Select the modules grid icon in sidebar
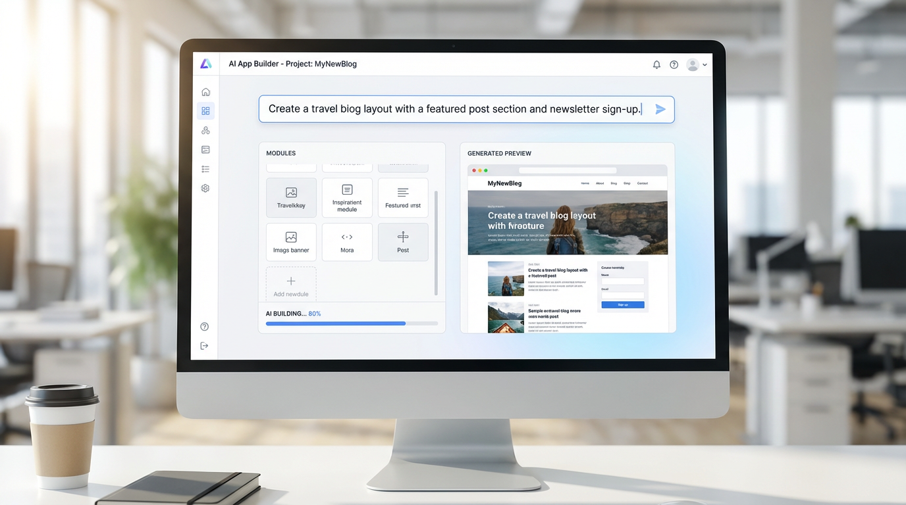 click(x=205, y=110)
